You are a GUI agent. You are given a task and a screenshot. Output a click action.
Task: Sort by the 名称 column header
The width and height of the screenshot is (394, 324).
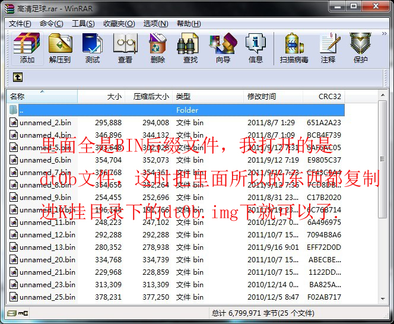(x=42, y=96)
